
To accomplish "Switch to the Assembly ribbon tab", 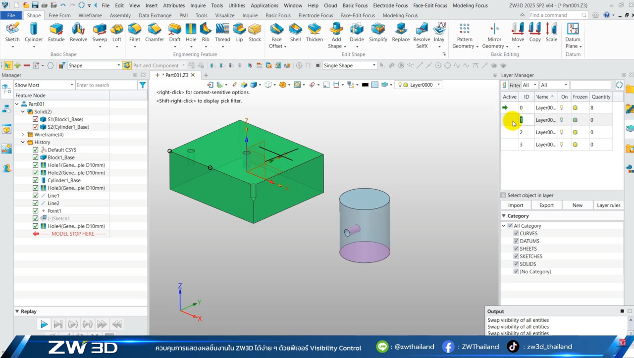I will (120, 15).
